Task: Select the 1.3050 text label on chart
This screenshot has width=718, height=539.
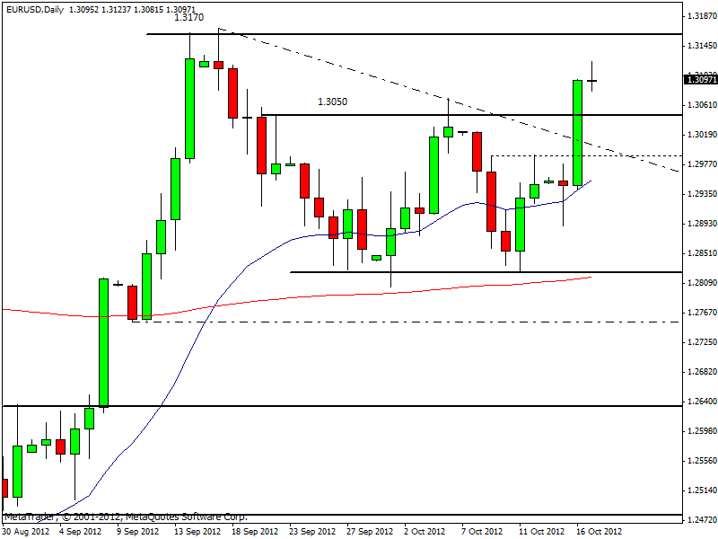Action: pos(332,102)
